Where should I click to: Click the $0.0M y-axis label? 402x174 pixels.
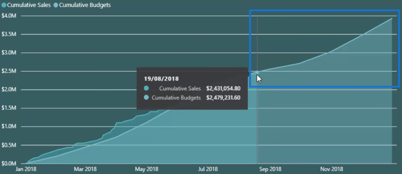pos(9,163)
